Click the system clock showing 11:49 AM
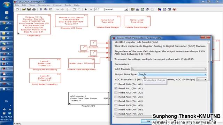 coord(6,117)
